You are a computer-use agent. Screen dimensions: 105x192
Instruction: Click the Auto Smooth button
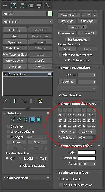(67, 137)
